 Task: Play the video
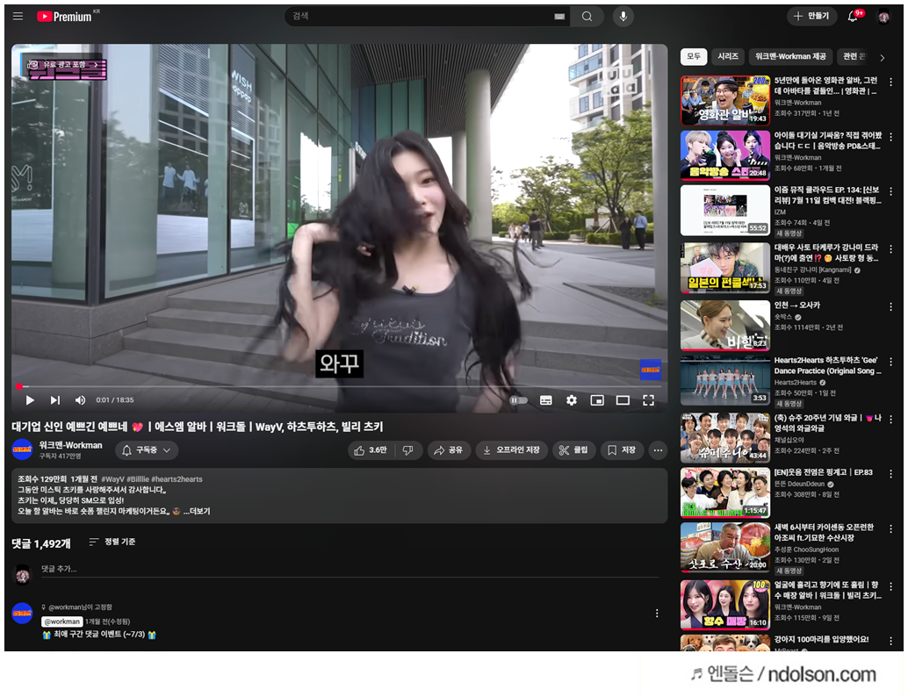[30, 400]
